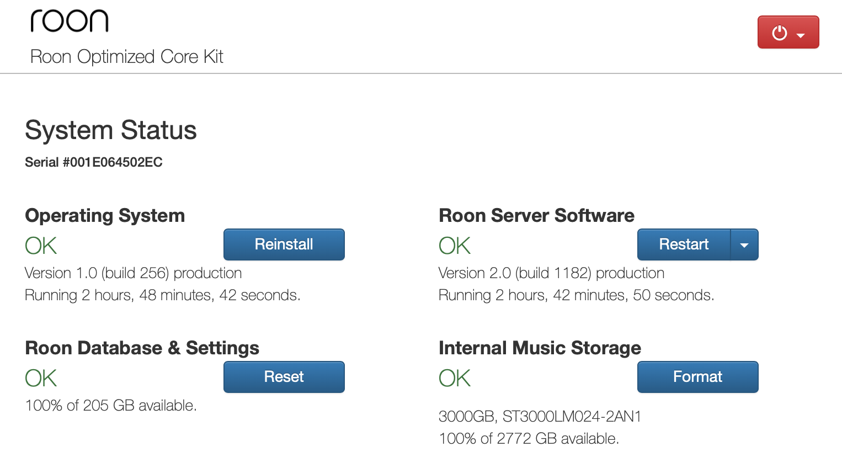
Task: Click the Operating System OK status indicator
Action: point(40,246)
